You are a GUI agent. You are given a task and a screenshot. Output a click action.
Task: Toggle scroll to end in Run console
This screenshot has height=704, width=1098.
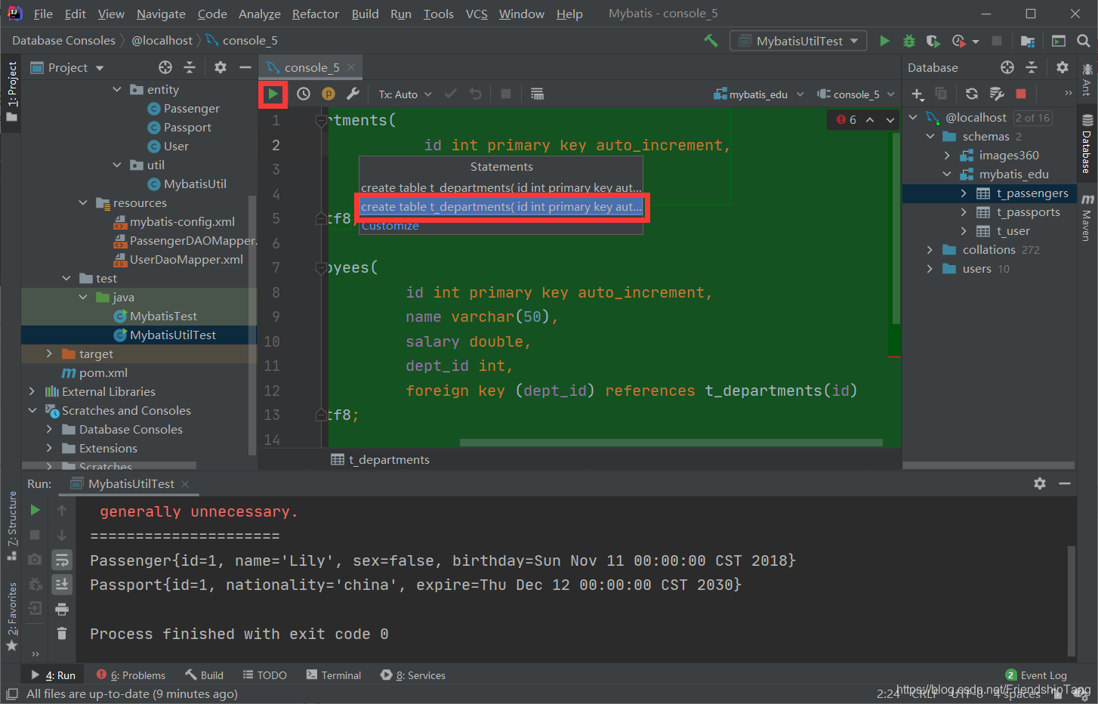62,584
